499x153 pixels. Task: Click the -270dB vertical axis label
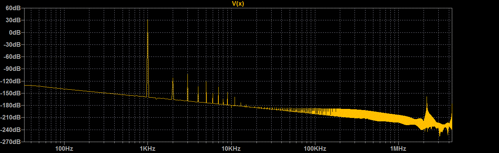pyautogui.click(x=11, y=142)
